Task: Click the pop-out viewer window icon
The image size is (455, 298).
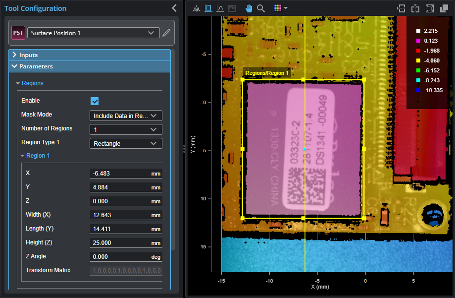Action: pyautogui.click(x=444, y=8)
